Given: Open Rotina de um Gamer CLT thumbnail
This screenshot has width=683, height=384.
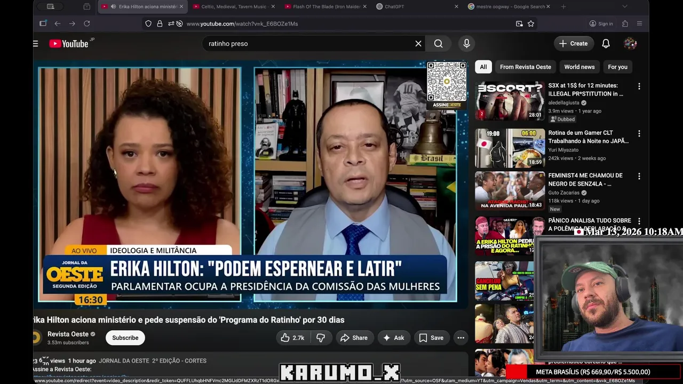Looking at the screenshot, I should click(510, 148).
